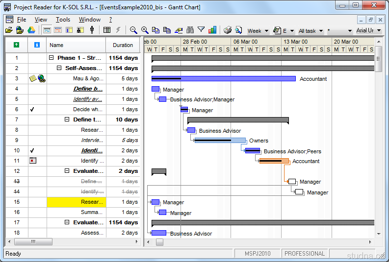The width and height of the screenshot is (389, 262).
Task: Click the Zoom Out magnifier icon
Action: 133,30
